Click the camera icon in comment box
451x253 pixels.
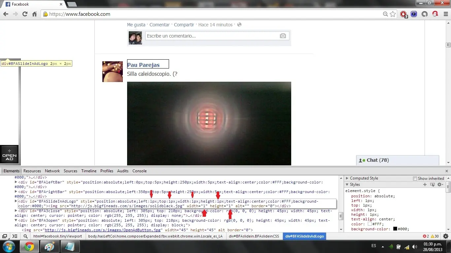click(x=283, y=36)
